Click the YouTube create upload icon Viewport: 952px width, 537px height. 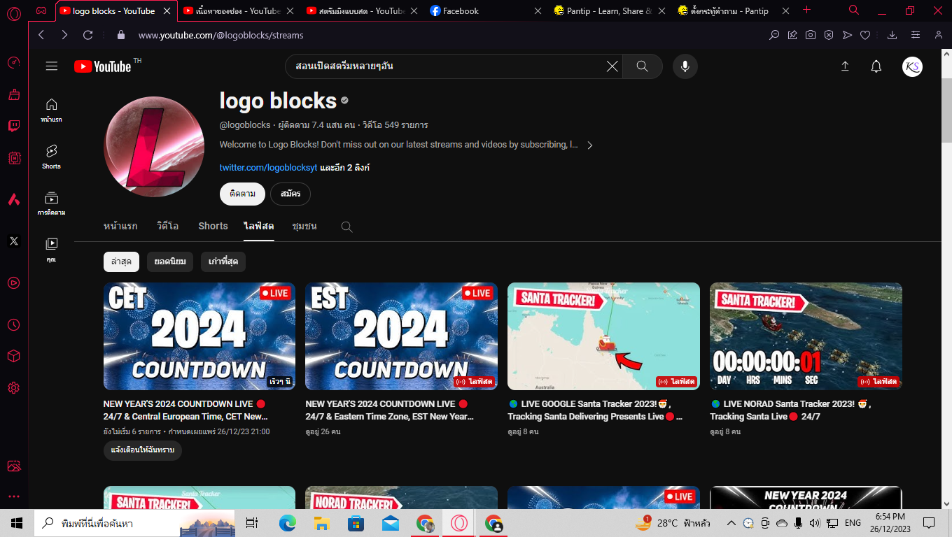[x=845, y=66]
